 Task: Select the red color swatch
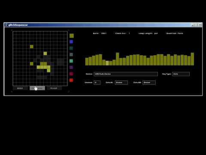point(71,80)
